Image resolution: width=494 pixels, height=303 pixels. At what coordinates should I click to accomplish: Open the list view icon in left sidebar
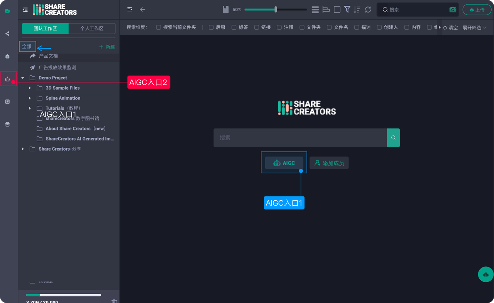(7, 102)
